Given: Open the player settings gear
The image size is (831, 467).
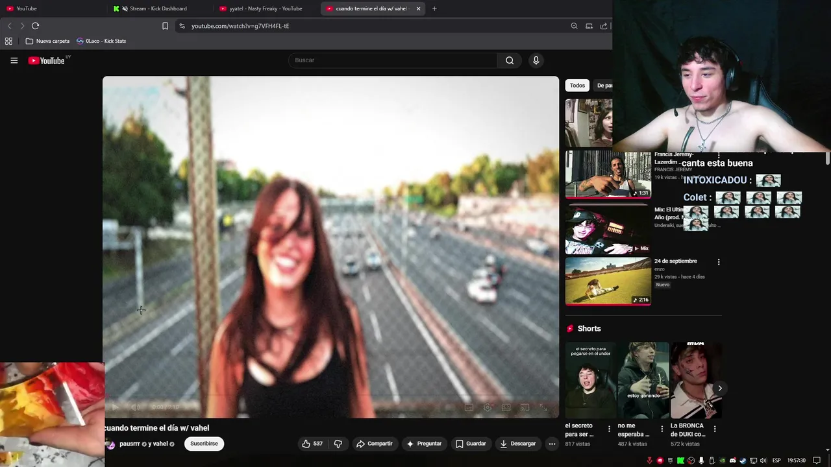Looking at the screenshot, I should pos(487,407).
